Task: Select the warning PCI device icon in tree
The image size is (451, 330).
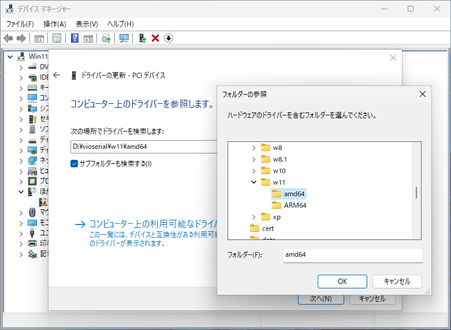Action: [x=43, y=202]
